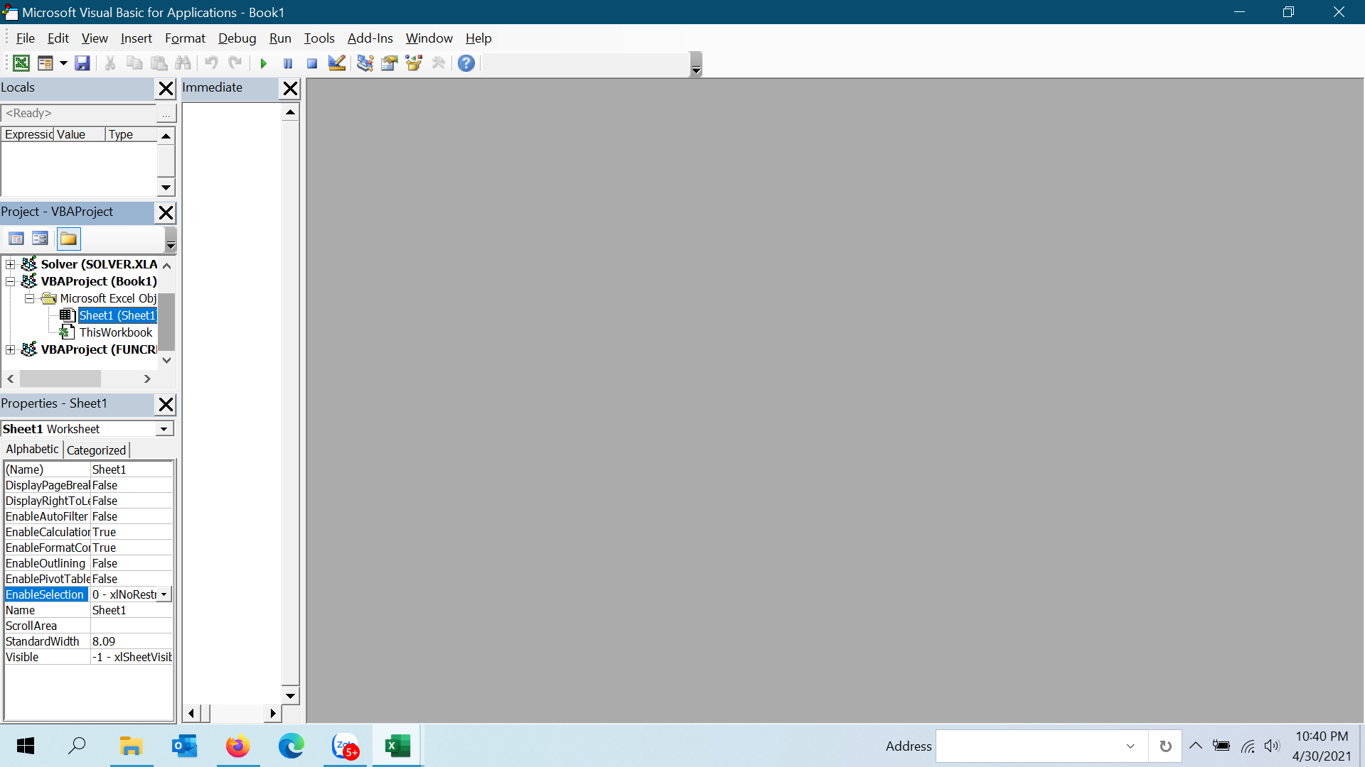The width and height of the screenshot is (1365, 767).
Task: Expand the Solver (SOLVER.XLA) project node
Action: pos(11,264)
